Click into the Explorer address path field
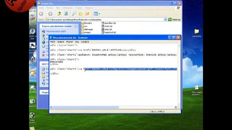 click(x=105, y=19)
